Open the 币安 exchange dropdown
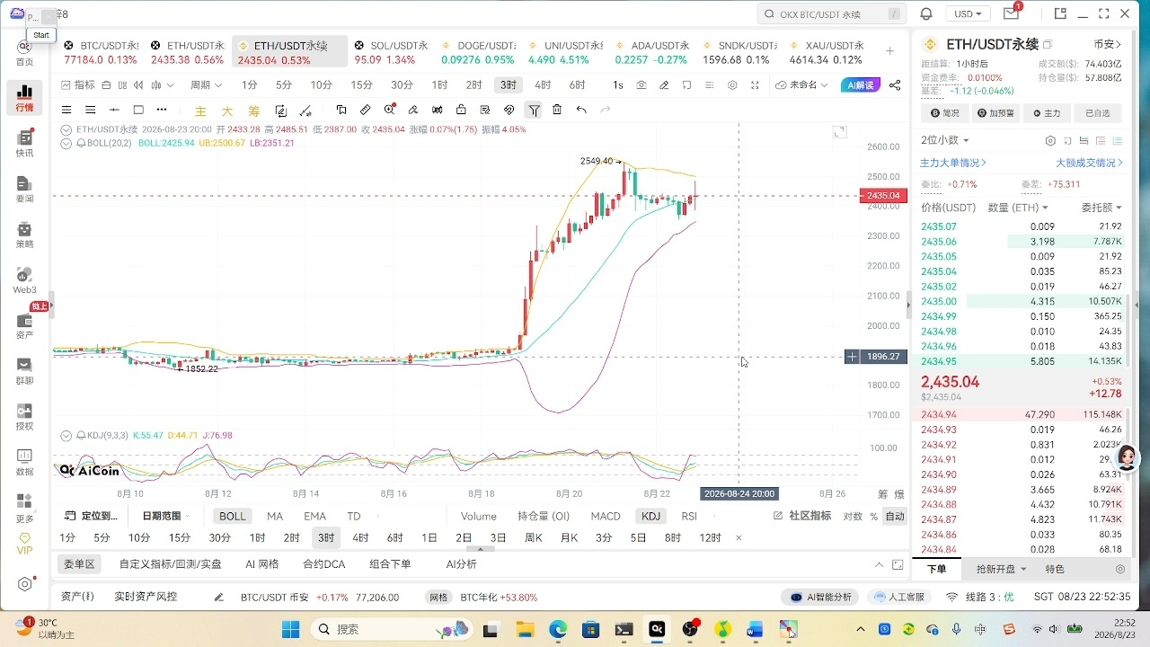The width and height of the screenshot is (1150, 647). (x=1107, y=44)
